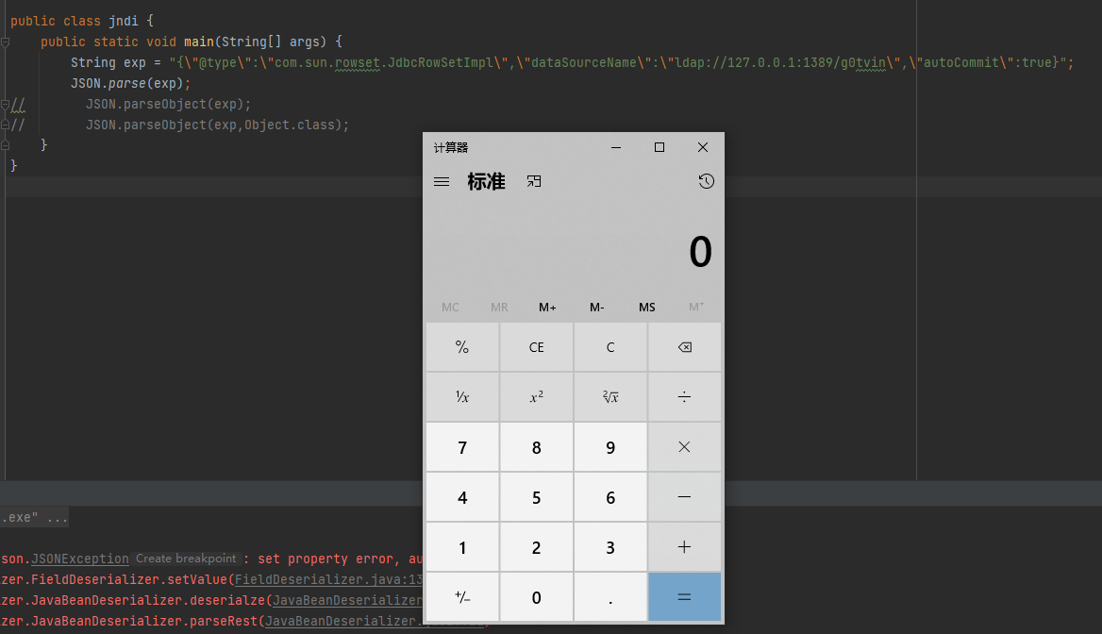Image resolution: width=1102 pixels, height=634 pixels.
Task: Click digit 3 on calculator
Action: pyautogui.click(x=610, y=547)
